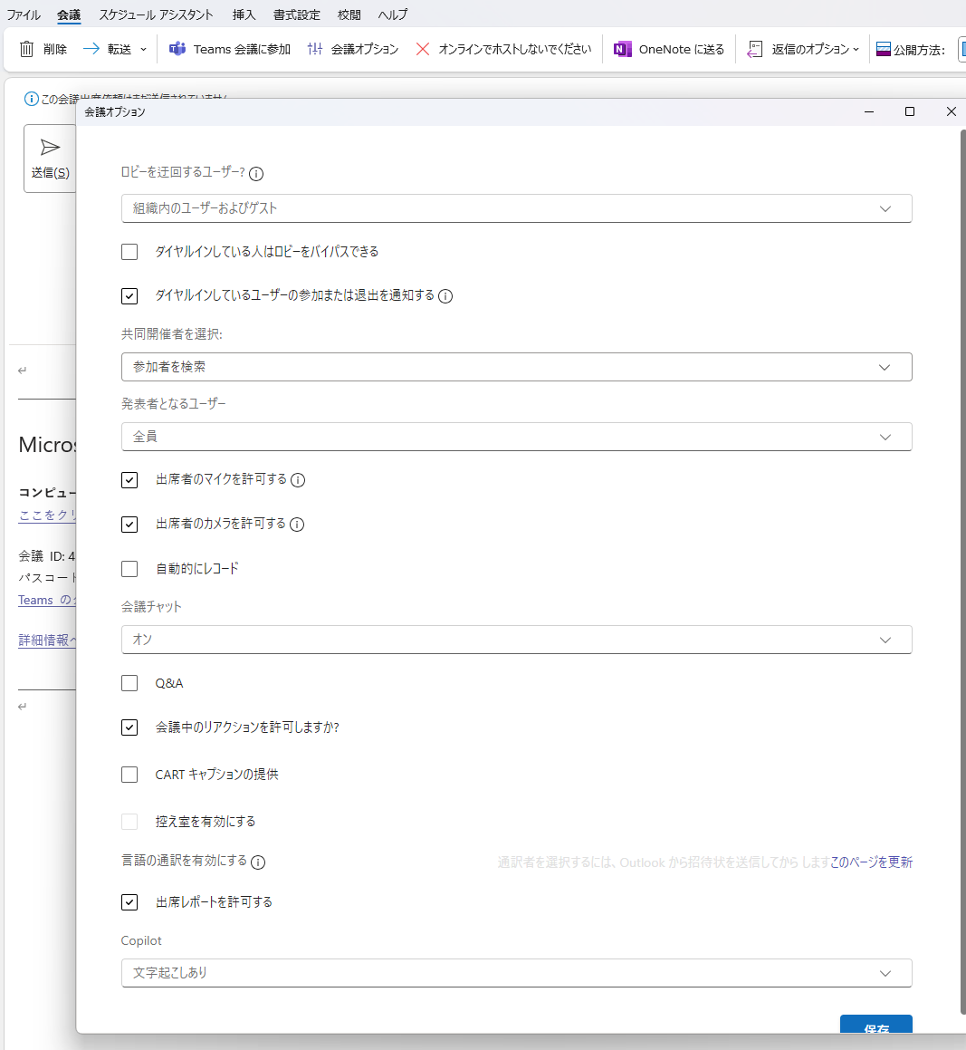Open the 挿入 menu tab
The image size is (966, 1050).
[244, 14]
